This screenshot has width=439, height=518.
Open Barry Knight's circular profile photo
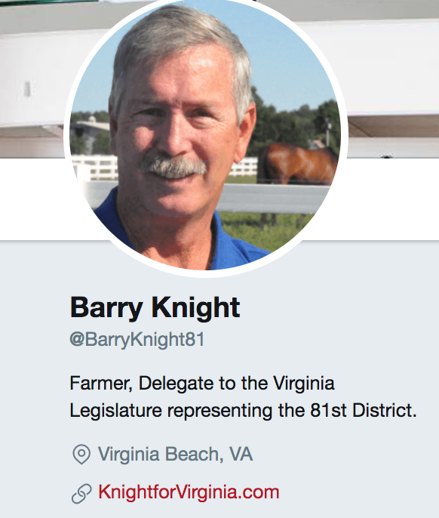tap(206, 134)
